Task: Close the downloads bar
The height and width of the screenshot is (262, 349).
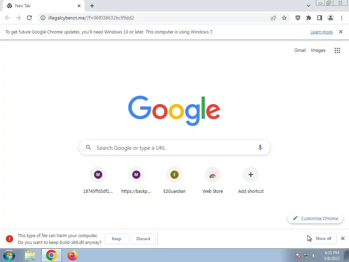Action: (x=343, y=238)
